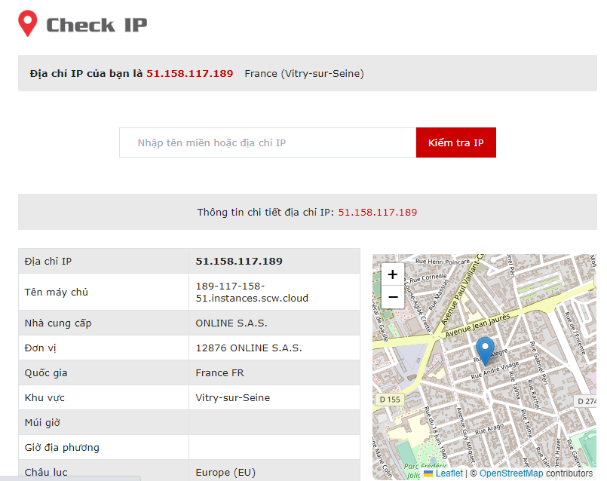607x481 pixels.
Task: Click the France FR country value
Action: (219, 372)
